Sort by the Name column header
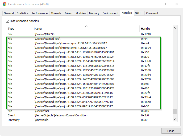183x136 pixels. (86, 29)
